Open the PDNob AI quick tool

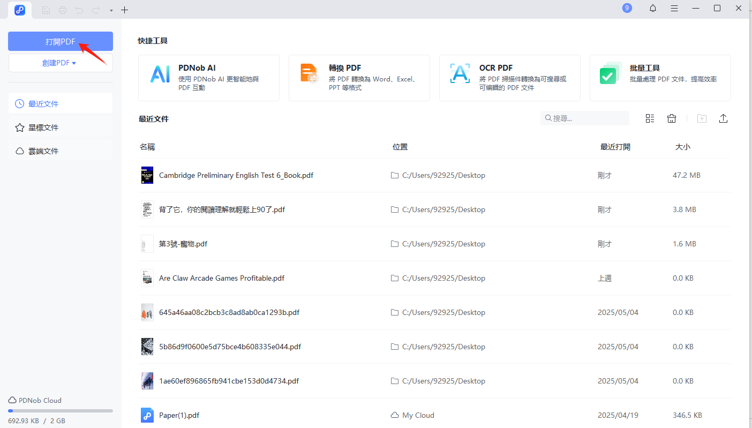click(208, 78)
